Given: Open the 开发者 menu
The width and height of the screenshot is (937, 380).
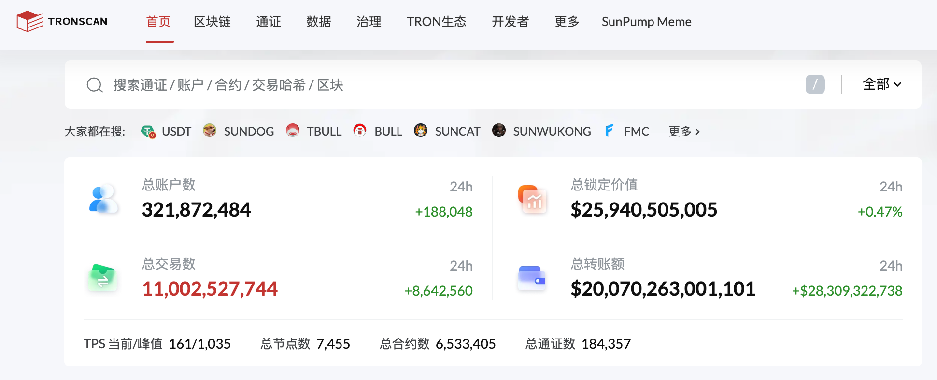Looking at the screenshot, I should (511, 22).
